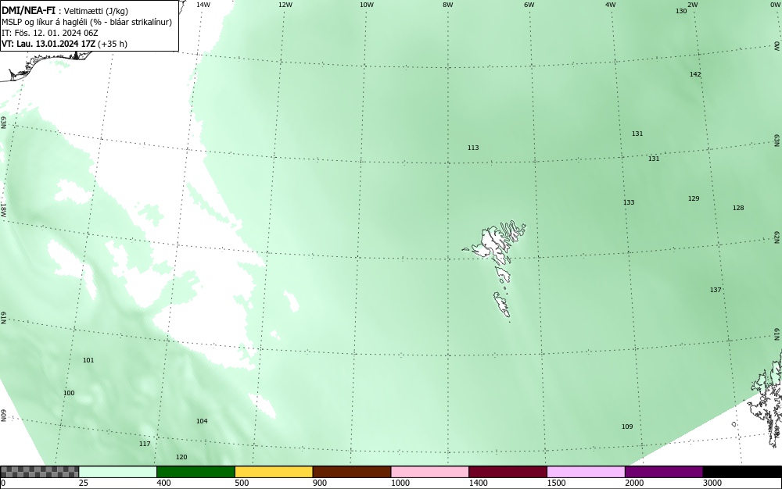Click the map value 137
782x489 pixels.
point(716,290)
